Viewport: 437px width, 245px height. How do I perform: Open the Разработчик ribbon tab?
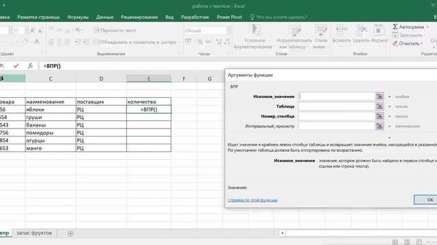(x=195, y=17)
